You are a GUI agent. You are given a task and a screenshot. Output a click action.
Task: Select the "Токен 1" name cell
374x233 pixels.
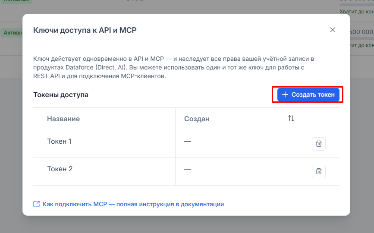click(x=104, y=144)
